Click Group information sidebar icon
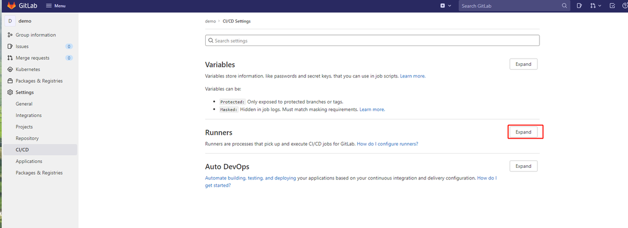 click(x=10, y=35)
